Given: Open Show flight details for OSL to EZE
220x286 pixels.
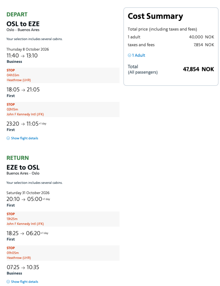Looking at the screenshot, I should [24, 138].
